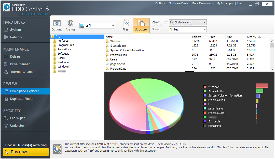Open the Show All files dropdown
This screenshot has height=159, width=275.
(x=188, y=29)
